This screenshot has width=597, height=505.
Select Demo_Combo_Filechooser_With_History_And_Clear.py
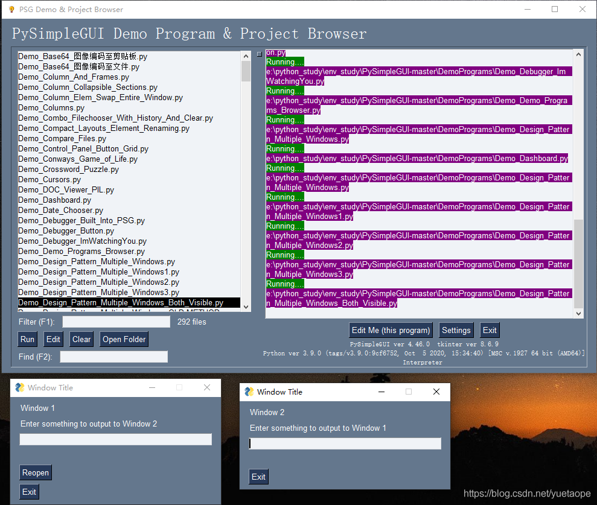click(129, 118)
